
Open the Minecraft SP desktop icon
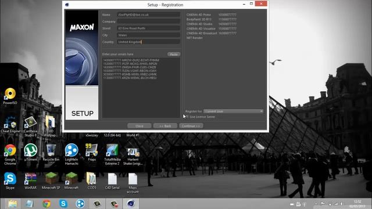click(x=51, y=181)
